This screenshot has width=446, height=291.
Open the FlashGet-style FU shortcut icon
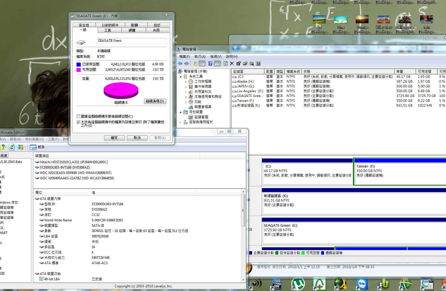pos(383,284)
